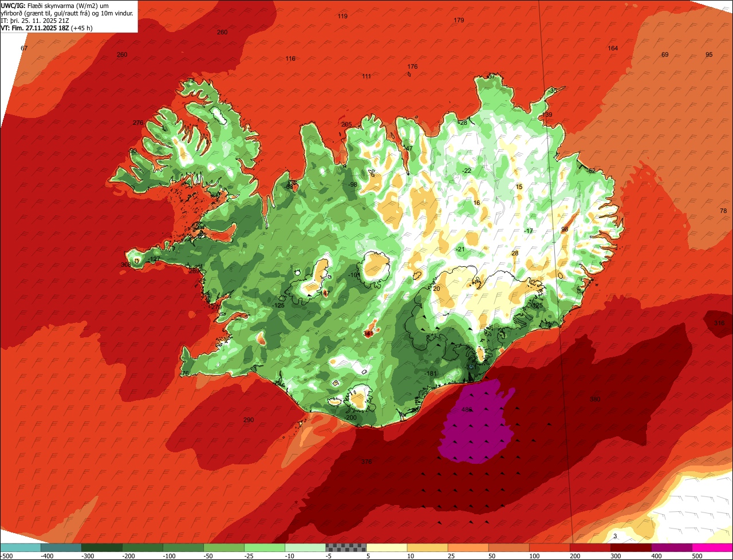This screenshot has height=560, width=733.
Task: Click the '276' value off the Westfjords
Action: coord(137,123)
